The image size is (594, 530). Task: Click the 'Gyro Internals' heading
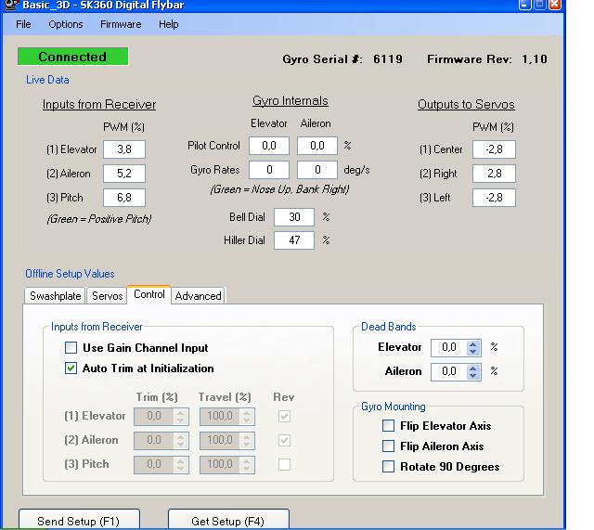[291, 101]
